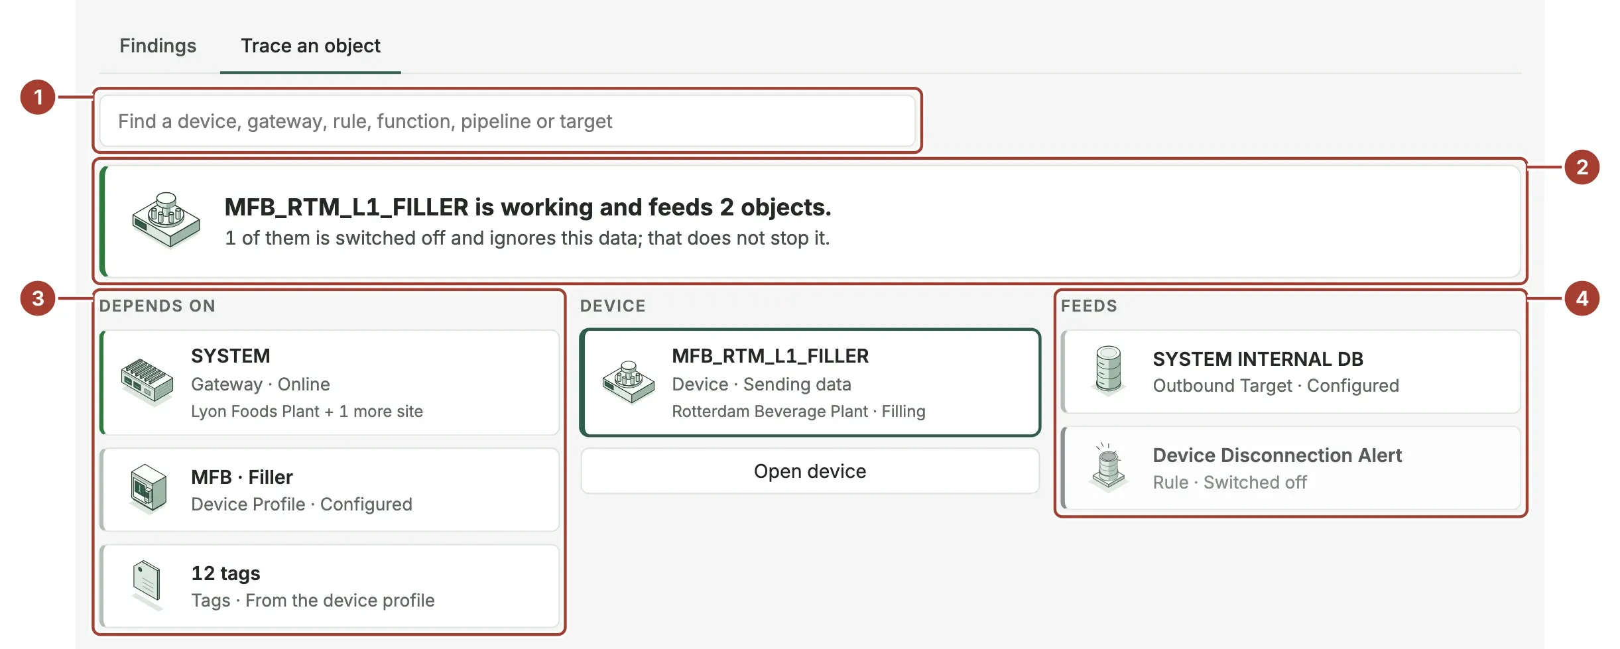
Task: Click the MFB · Filler device profile icon
Action: [x=148, y=489]
